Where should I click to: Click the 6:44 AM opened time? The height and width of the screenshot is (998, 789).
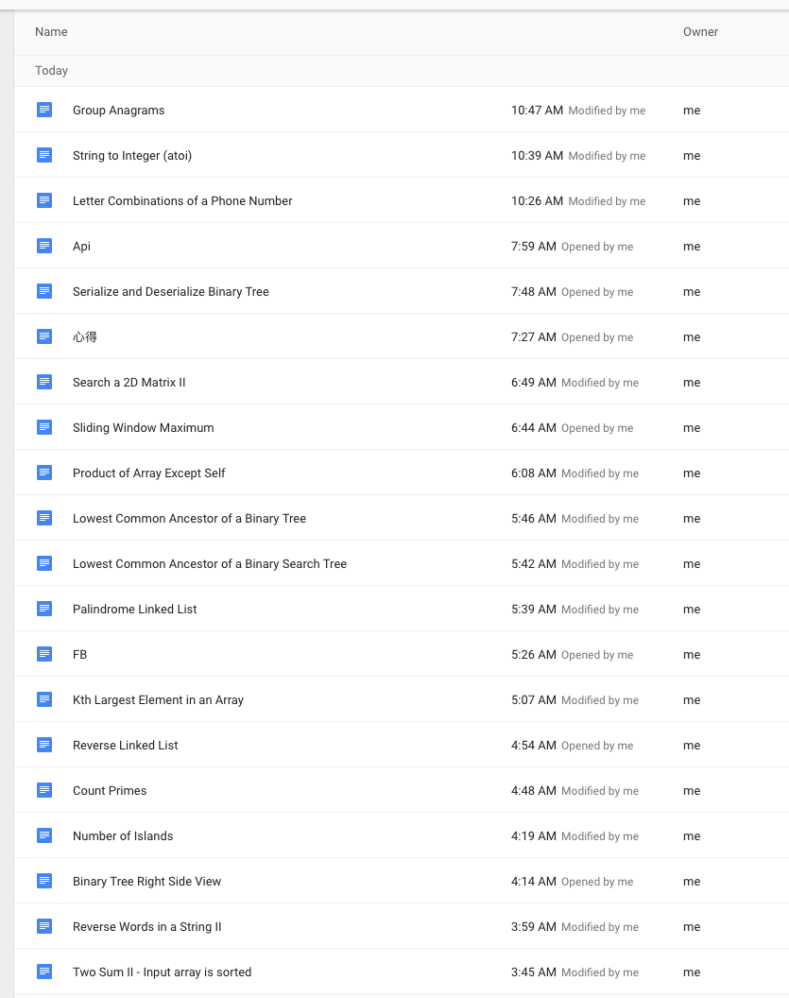pos(534,428)
